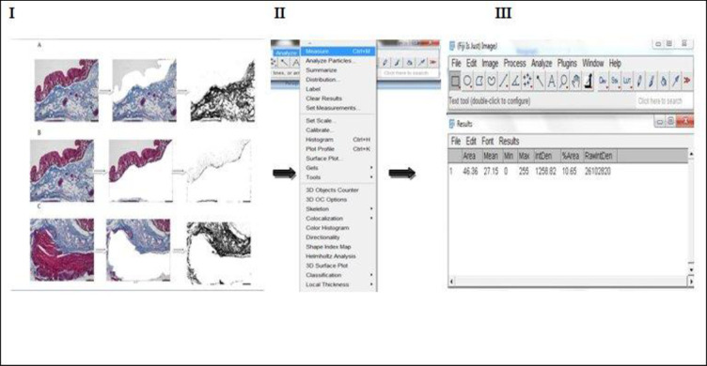Open the Window menu
707x366 pixels.
click(593, 64)
